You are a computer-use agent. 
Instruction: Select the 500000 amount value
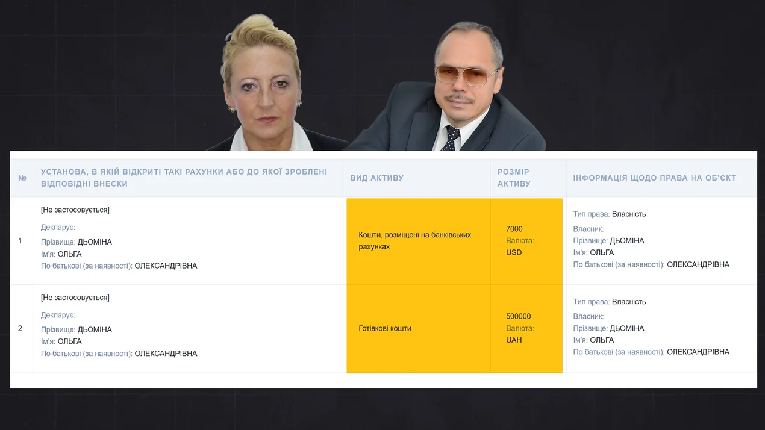519,316
